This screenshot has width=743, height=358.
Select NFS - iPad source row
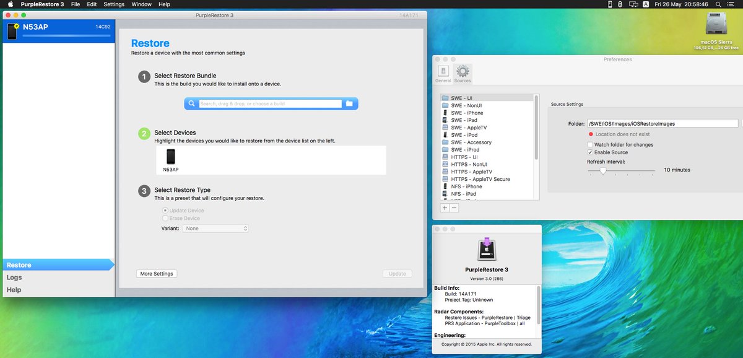click(487, 194)
